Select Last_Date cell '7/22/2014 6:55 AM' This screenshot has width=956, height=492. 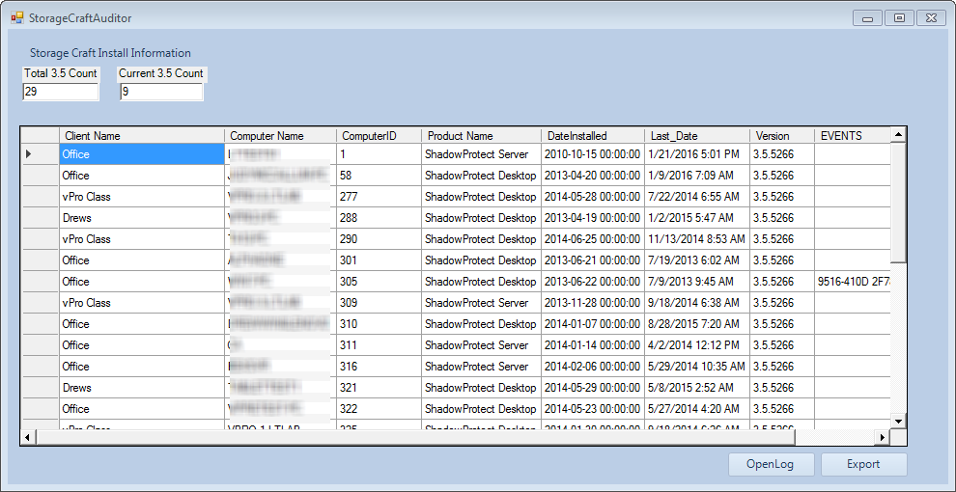pos(697,198)
